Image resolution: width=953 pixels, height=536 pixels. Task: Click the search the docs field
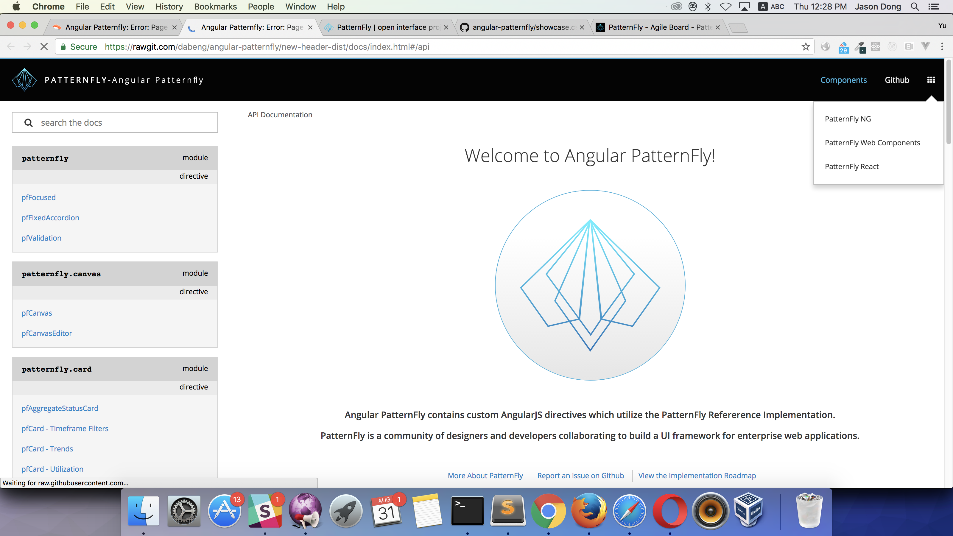126,122
